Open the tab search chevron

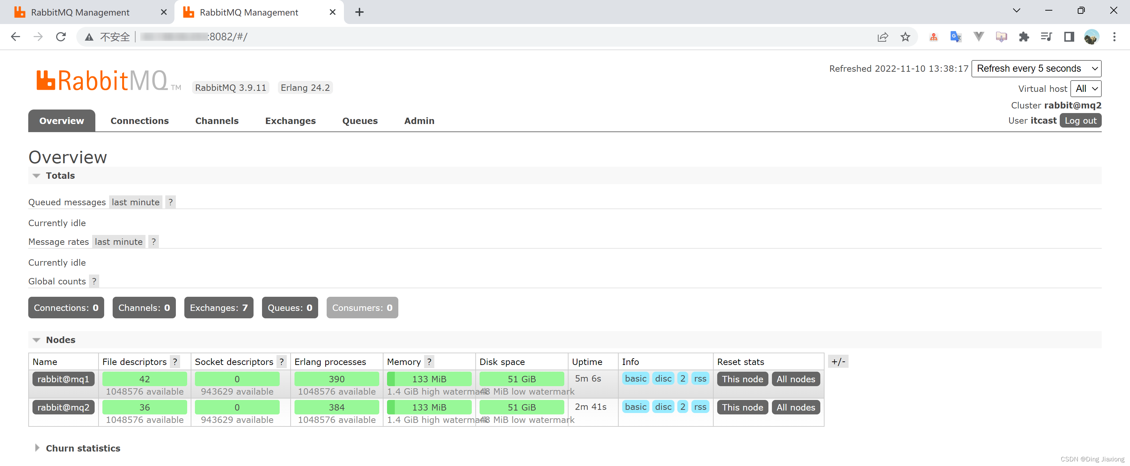1016,11
